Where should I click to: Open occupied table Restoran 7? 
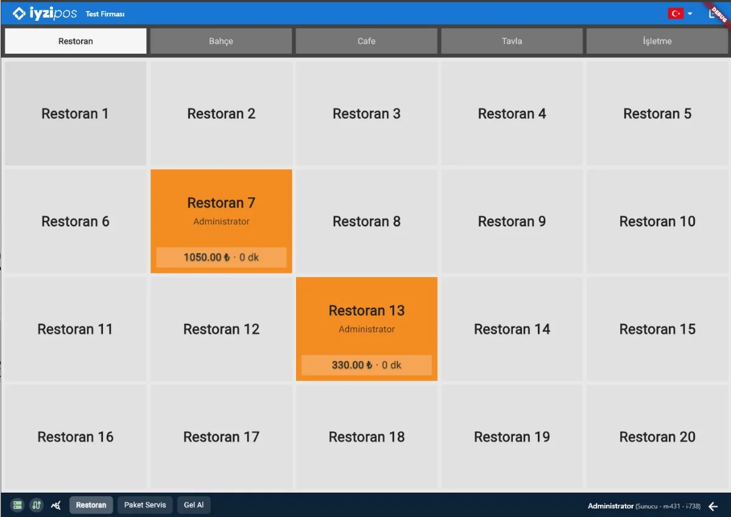coord(221,221)
